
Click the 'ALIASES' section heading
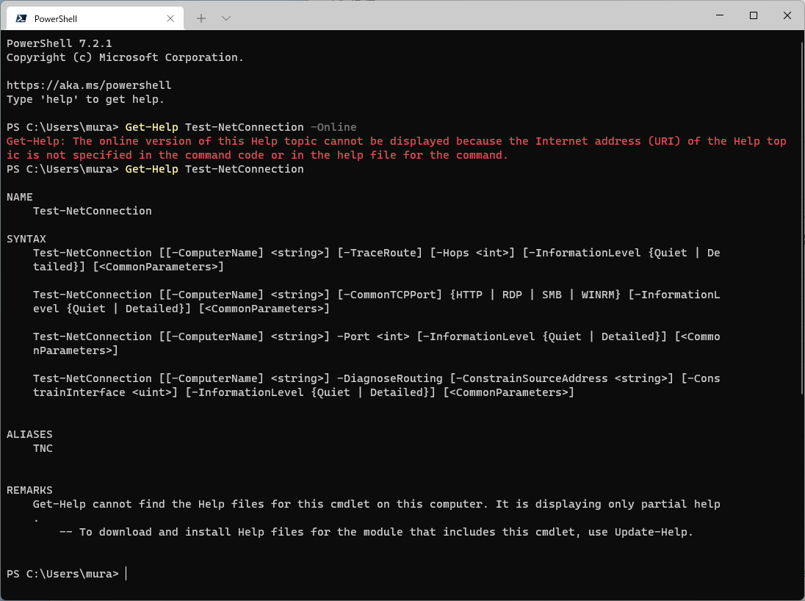(29, 434)
